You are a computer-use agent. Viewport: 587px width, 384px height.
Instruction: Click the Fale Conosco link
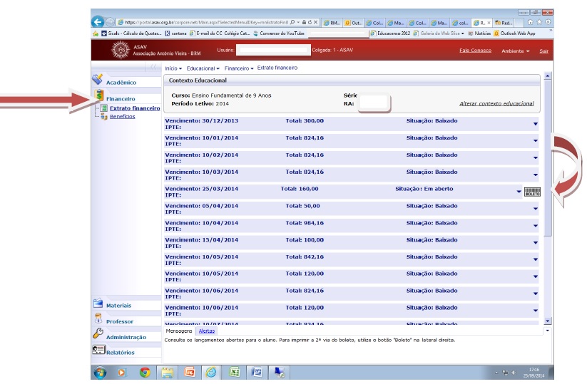click(x=476, y=51)
